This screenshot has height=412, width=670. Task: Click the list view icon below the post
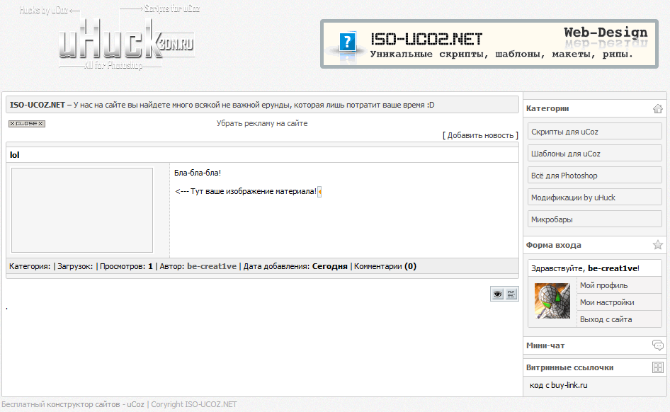pos(511,294)
